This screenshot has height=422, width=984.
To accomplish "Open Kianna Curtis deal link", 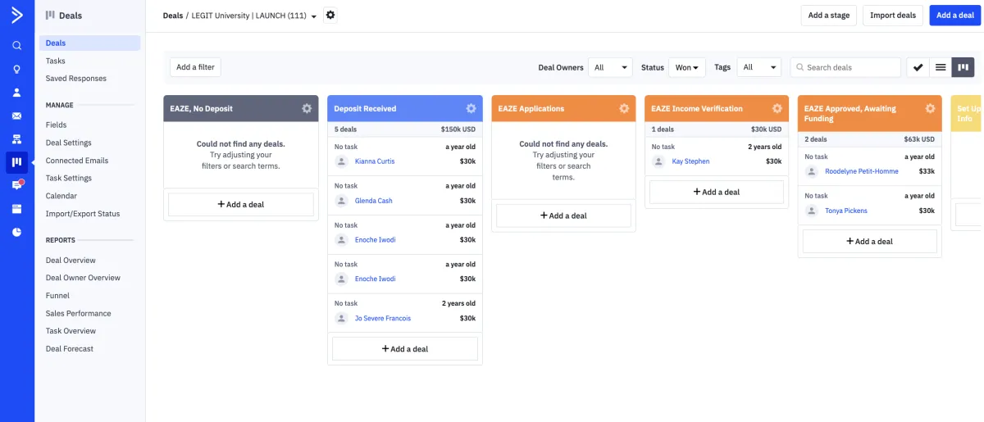I will (375, 161).
